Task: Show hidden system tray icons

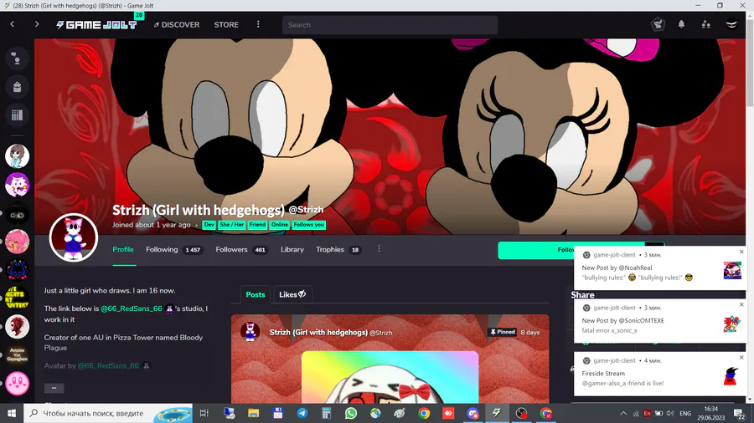Action: coord(623,413)
